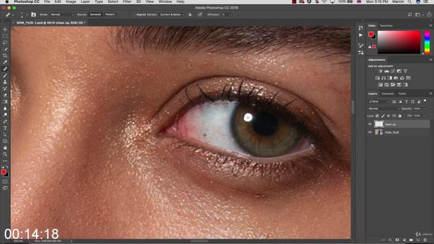Switch to the Channels tab
Screen dimensions: 434x244
[388, 94]
